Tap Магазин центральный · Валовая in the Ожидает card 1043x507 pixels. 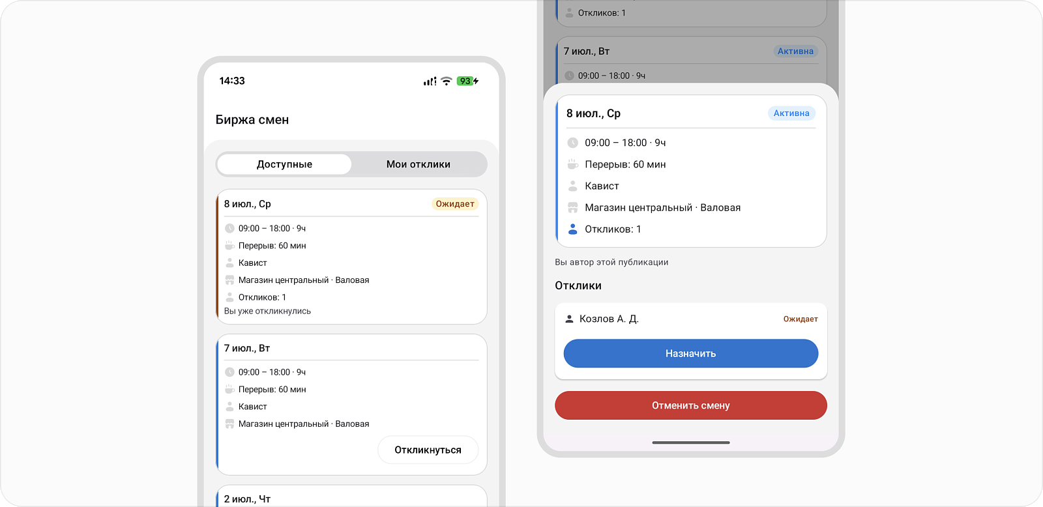(x=304, y=280)
